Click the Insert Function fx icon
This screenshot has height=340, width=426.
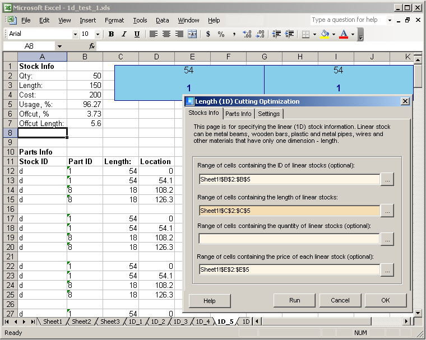pyautogui.click(x=92, y=46)
